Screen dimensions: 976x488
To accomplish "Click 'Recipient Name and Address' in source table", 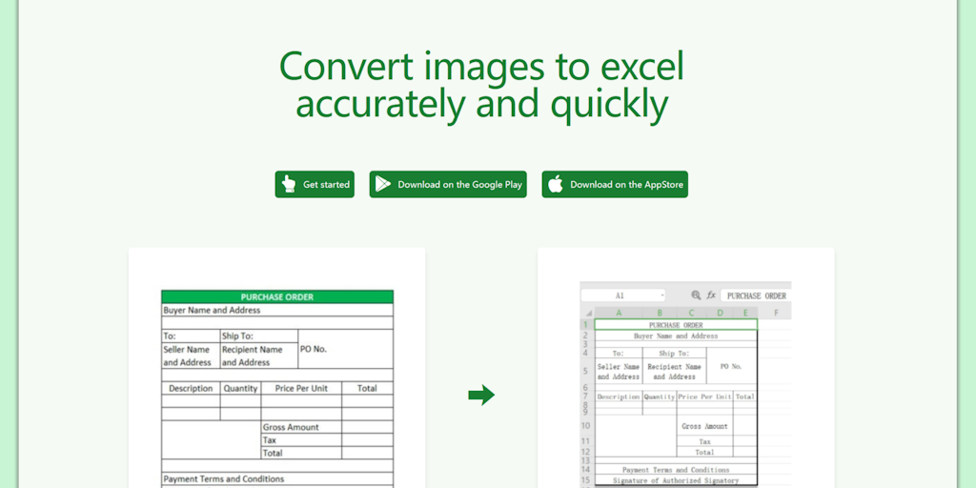I will pyautogui.click(x=252, y=356).
